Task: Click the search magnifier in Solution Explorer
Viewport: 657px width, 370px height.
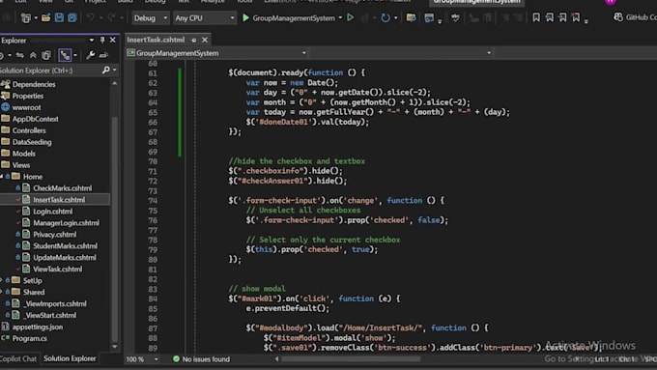Action: [x=105, y=71]
